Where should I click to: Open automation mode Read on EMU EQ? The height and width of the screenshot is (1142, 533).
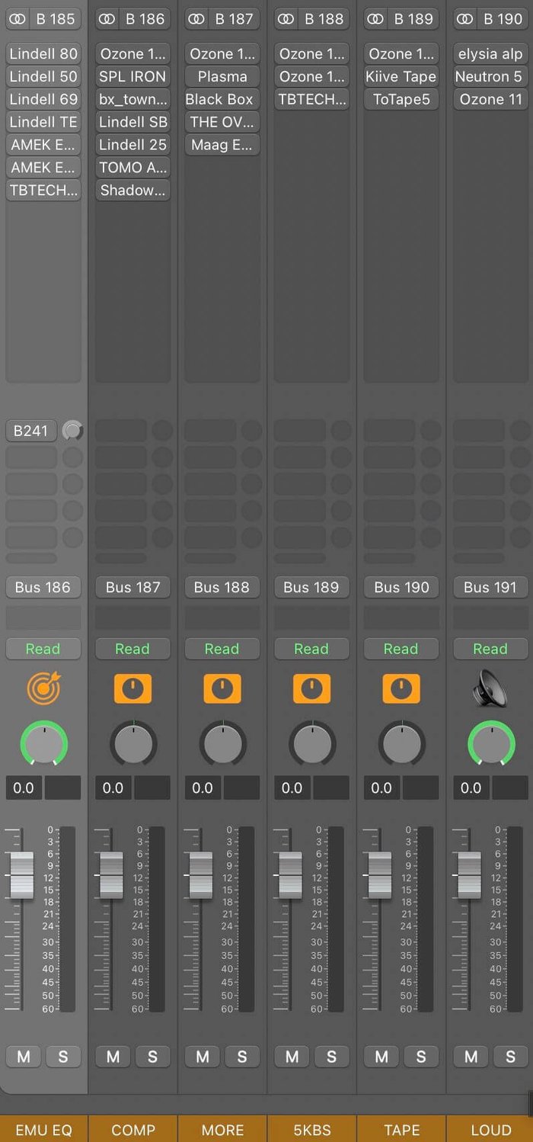point(43,649)
